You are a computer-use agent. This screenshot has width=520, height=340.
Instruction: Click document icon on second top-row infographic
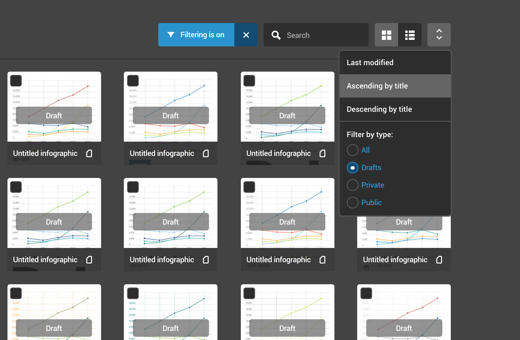pos(206,153)
